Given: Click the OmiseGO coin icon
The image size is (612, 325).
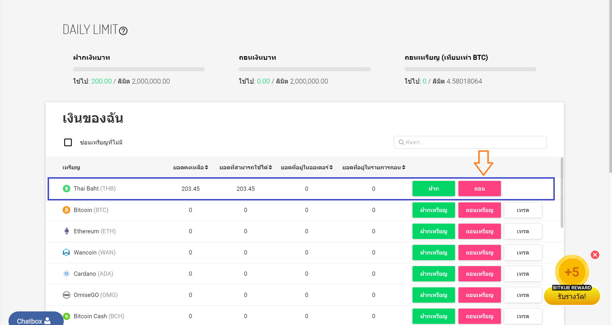Looking at the screenshot, I should pyautogui.click(x=66, y=295).
